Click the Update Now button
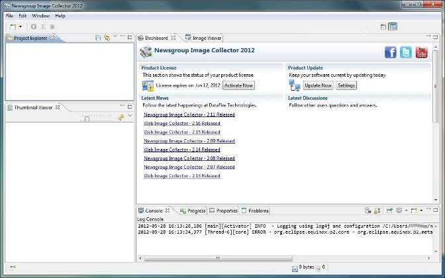The width and height of the screenshot is (445, 278). coord(318,85)
